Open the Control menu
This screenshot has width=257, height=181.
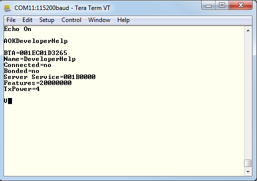click(71, 20)
